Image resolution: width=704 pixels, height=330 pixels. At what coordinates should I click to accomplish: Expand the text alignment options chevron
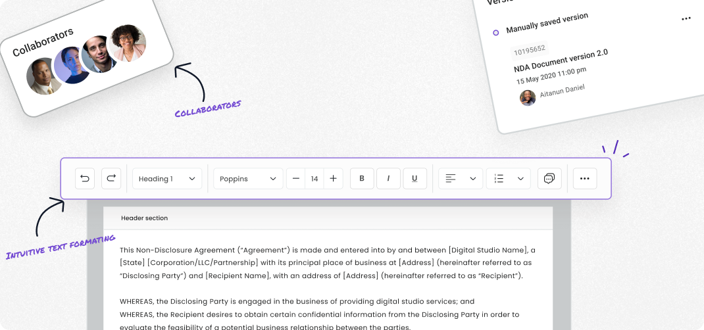click(x=473, y=178)
